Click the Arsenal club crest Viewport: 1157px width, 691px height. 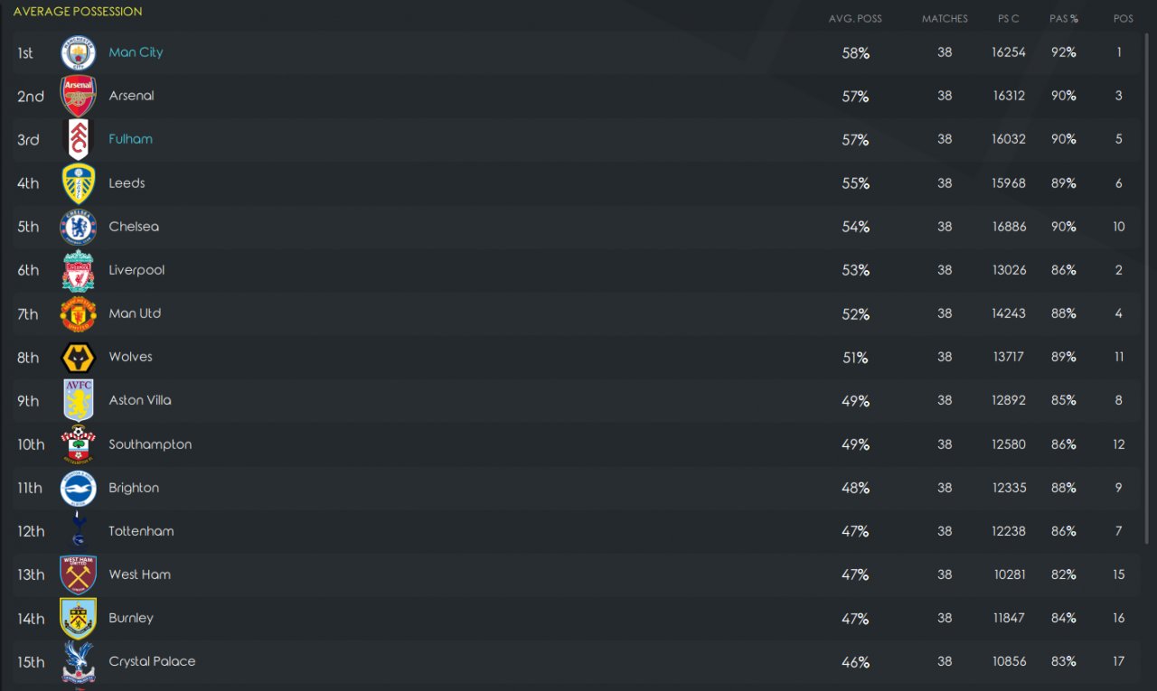79,96
